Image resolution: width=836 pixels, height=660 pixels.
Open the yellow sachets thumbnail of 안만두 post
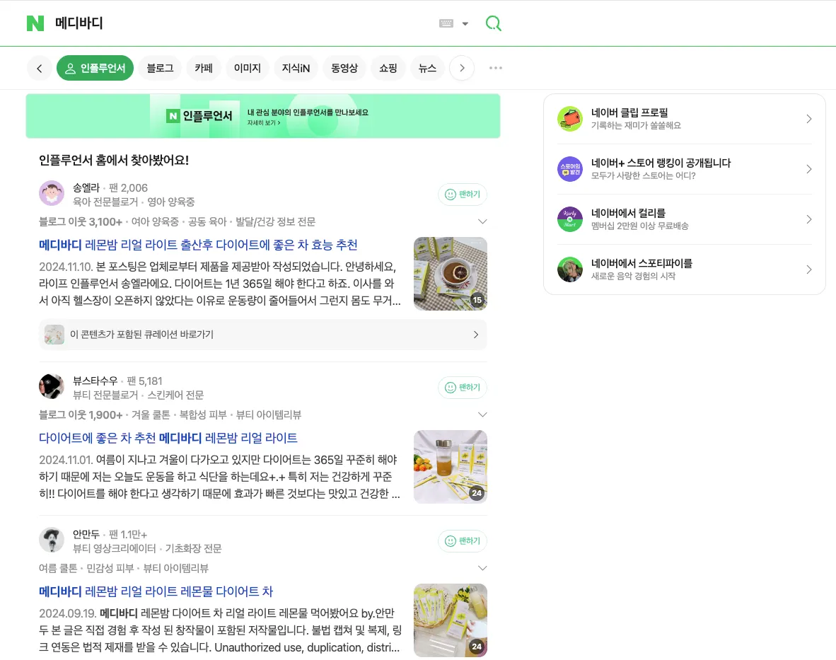451,620
